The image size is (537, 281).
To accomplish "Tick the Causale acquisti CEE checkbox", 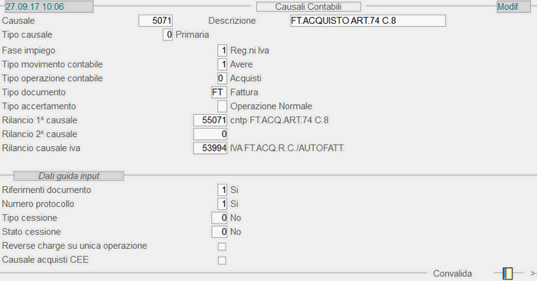I will click(x=222, y=260).
